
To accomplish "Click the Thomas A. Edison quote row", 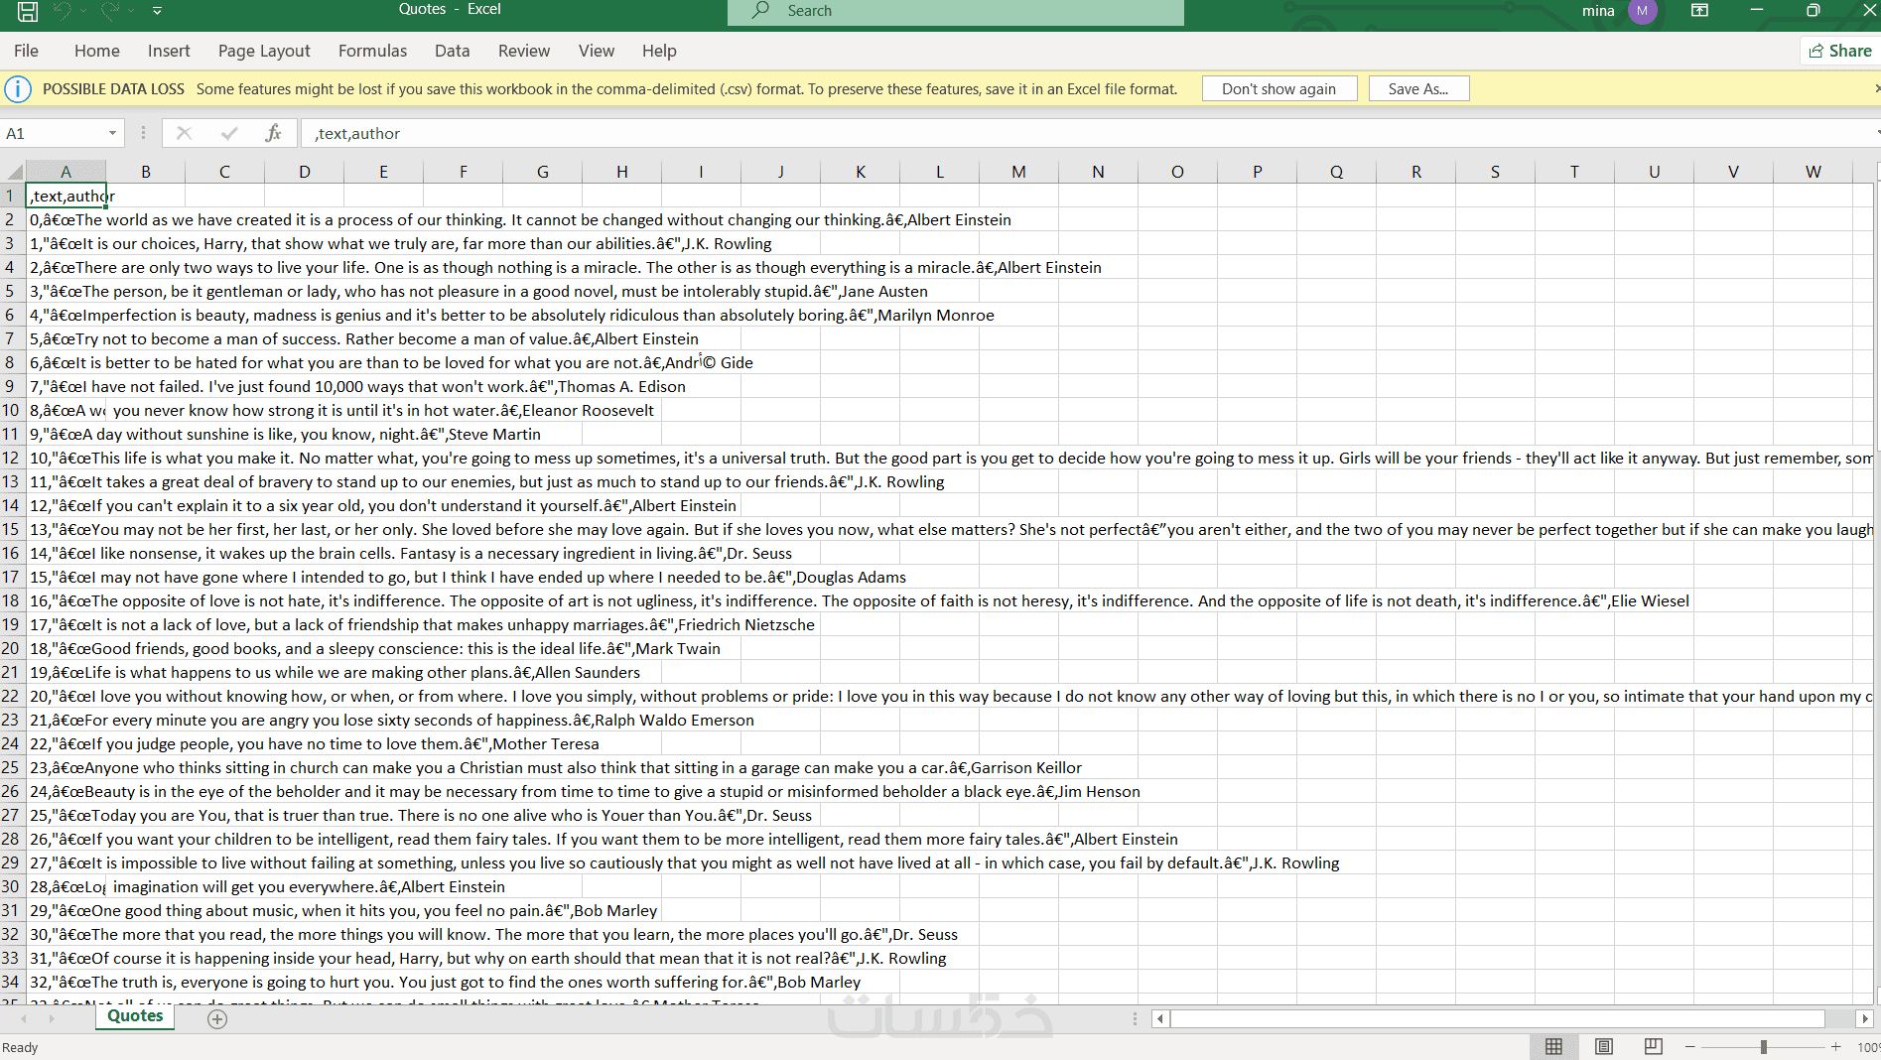I will tap(357, 386).
